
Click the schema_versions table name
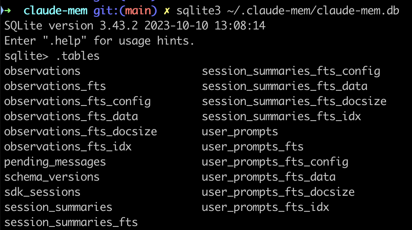52,177
